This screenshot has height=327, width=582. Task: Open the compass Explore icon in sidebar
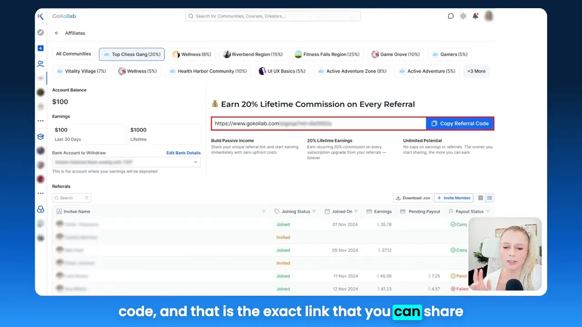[40, 32]
